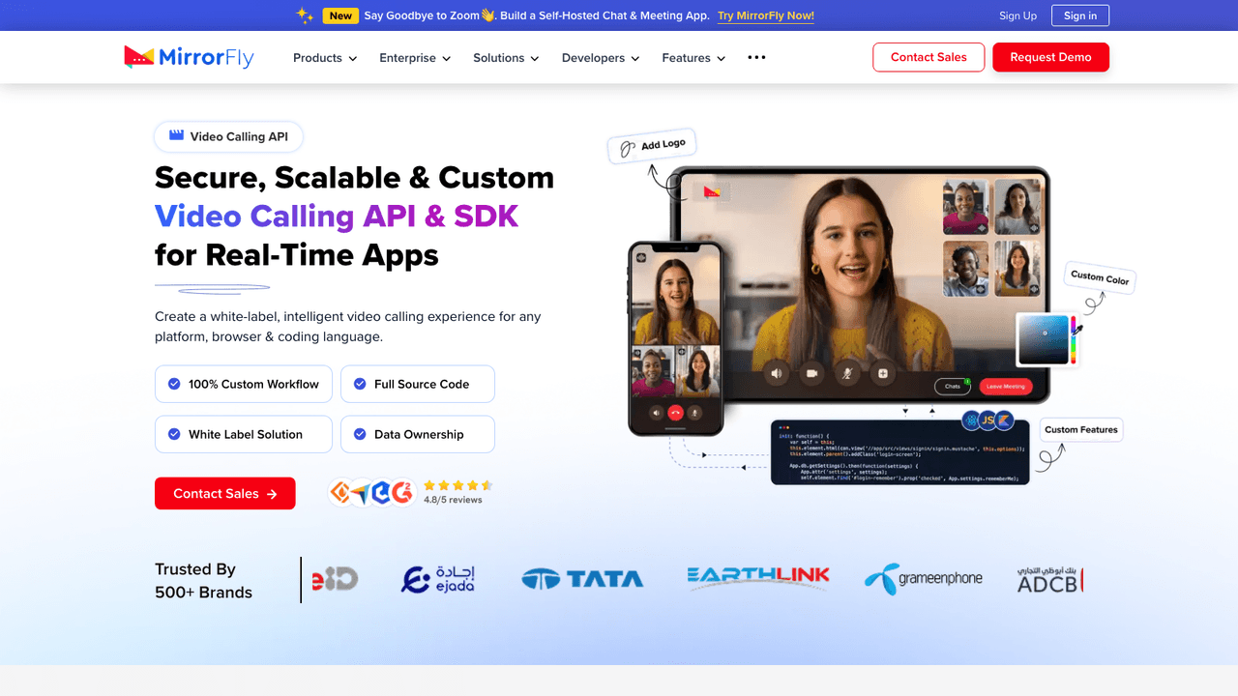1238x696 pixels.
Task: Click the "Video Calling API & SDK" heading line
Action: pyautogui.click(x=337, y=217)
